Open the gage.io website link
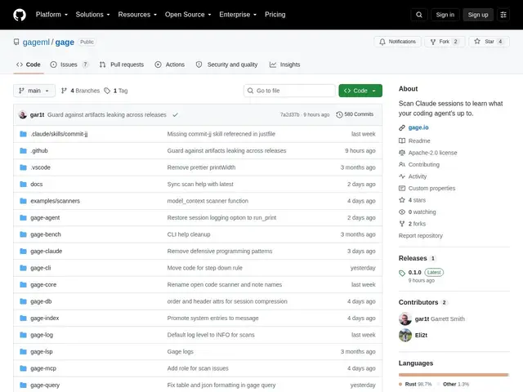 418,127
